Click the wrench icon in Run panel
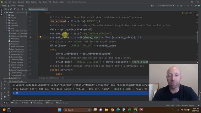 pyautogui.click(x=5, y=88)
